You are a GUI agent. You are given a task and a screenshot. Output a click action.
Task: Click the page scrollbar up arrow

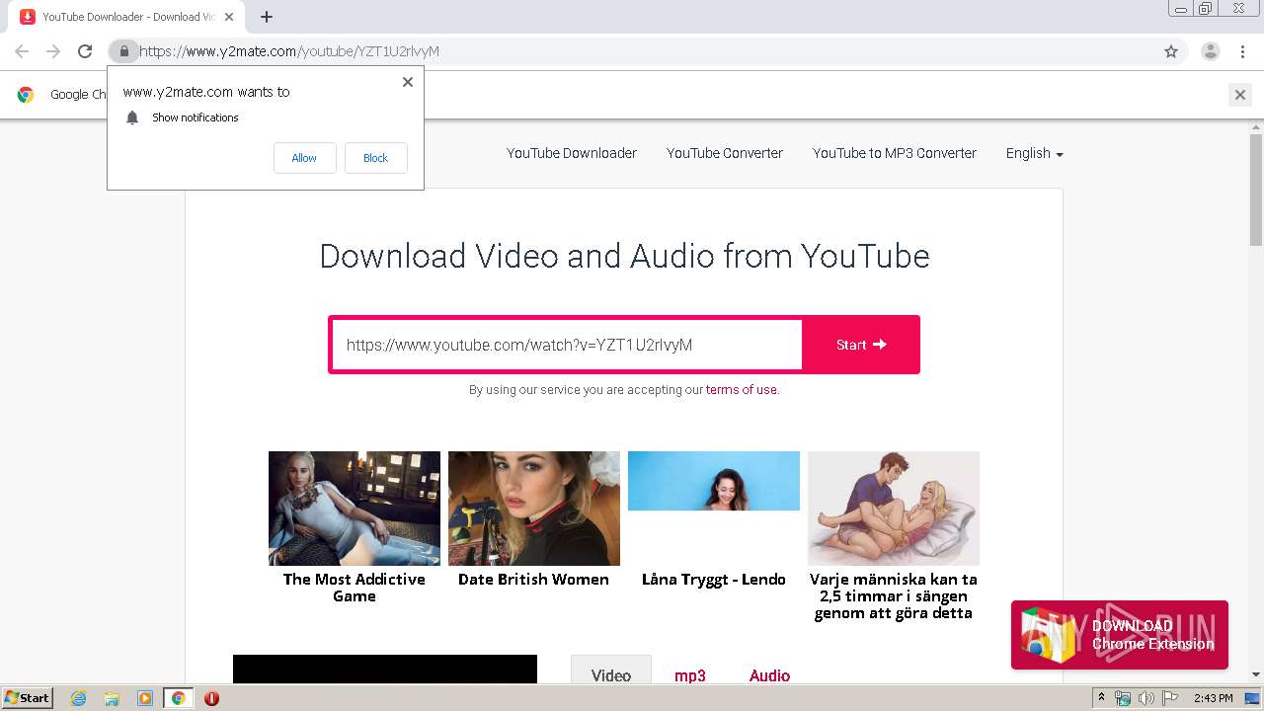(x=1256, y=126)
